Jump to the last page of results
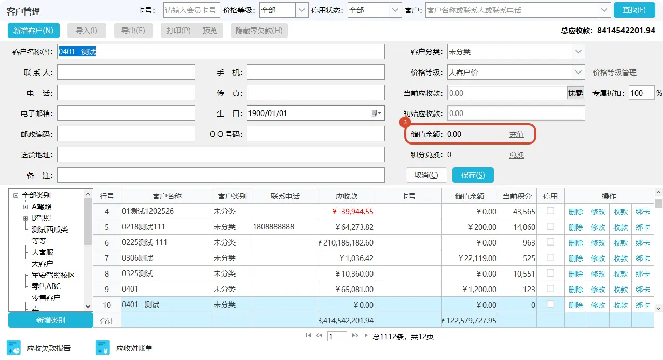 (x=367, y=336)
